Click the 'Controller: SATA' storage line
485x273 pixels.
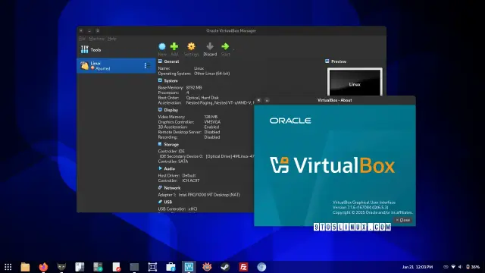pos(173,162)
